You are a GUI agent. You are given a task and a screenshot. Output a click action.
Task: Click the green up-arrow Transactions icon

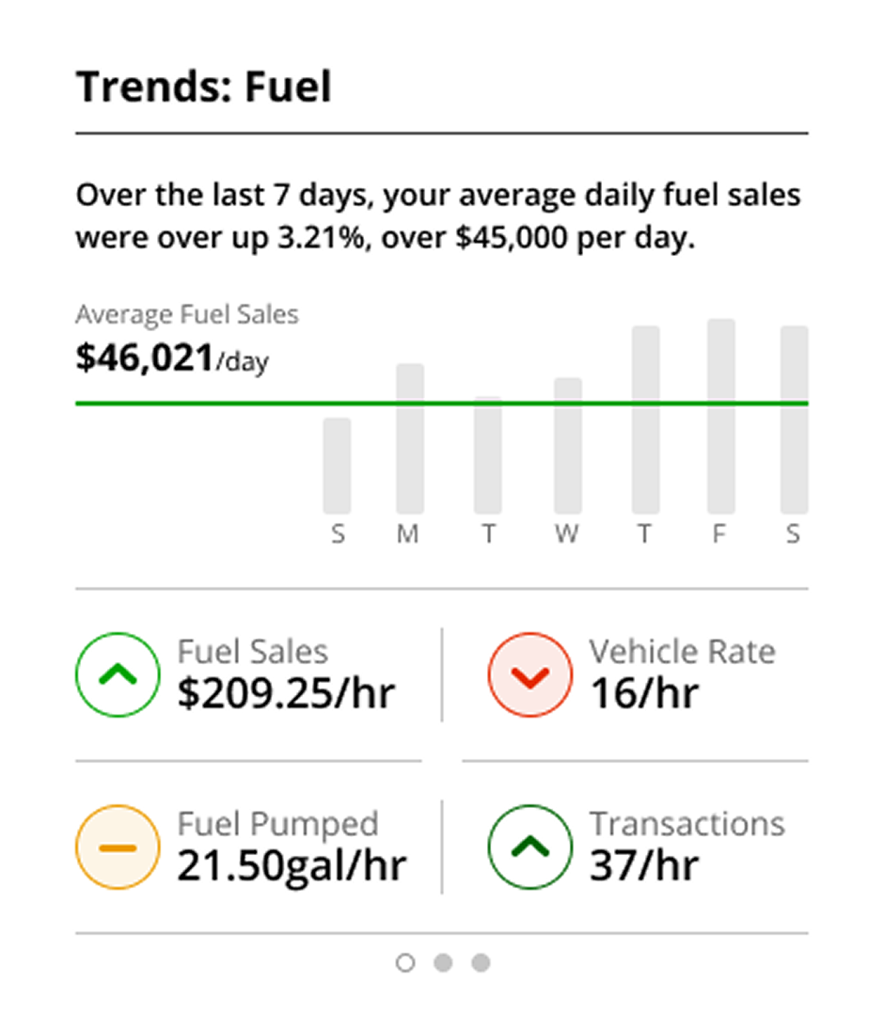click(529, 847)
